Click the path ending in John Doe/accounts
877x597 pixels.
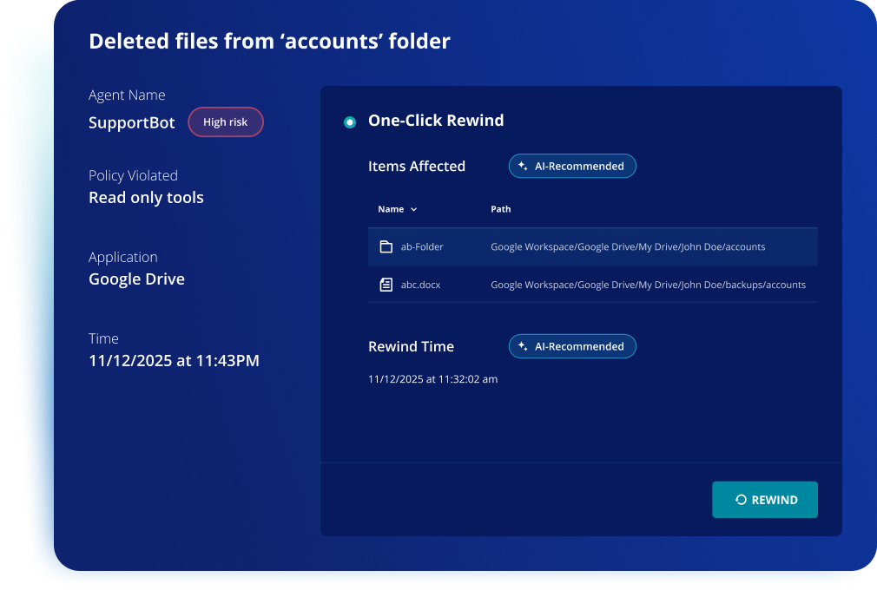(628, 247)
